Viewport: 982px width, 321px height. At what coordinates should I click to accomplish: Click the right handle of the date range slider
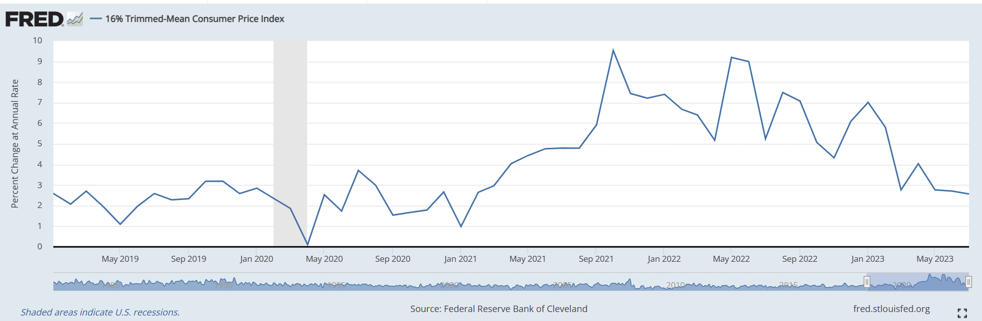click(x=969, y=282)
